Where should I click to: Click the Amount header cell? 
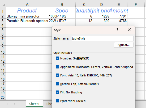[x=119, y=10]
